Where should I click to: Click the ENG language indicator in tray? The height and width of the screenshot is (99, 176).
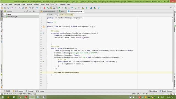pyautogui.click(x=163, y=97)
